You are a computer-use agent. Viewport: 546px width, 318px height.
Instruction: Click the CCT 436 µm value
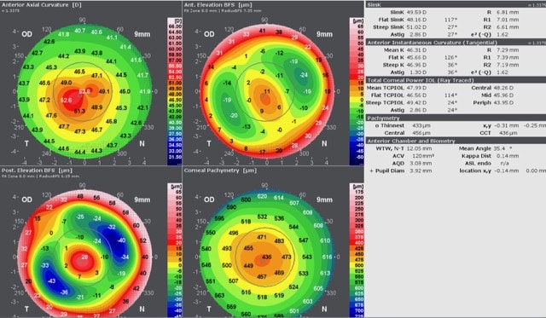tap(508, 133)
